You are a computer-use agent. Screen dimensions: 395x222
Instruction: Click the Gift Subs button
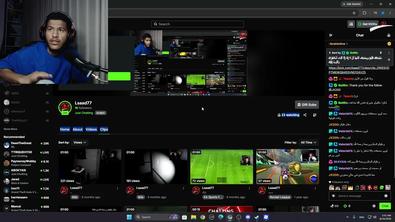(x=307, y=105)
